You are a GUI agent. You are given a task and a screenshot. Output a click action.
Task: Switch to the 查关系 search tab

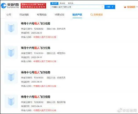pos(70,3)
